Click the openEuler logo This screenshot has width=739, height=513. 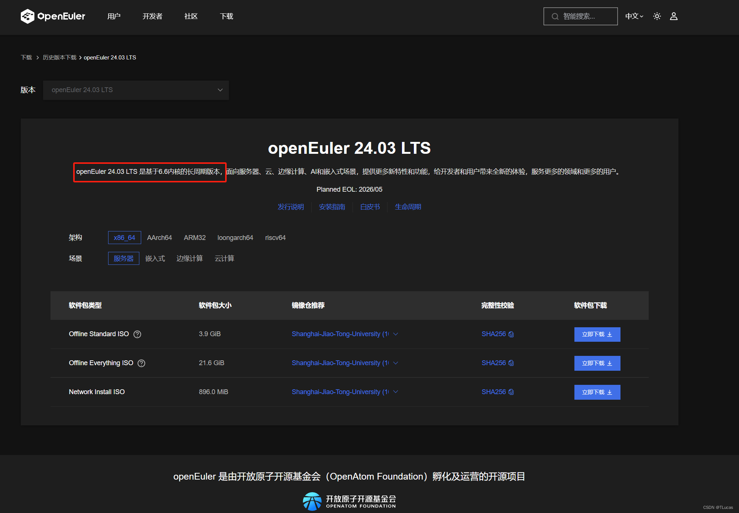pos(53,16)
